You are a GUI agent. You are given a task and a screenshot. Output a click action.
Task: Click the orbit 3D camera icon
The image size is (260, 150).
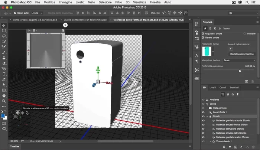[17, 112]
